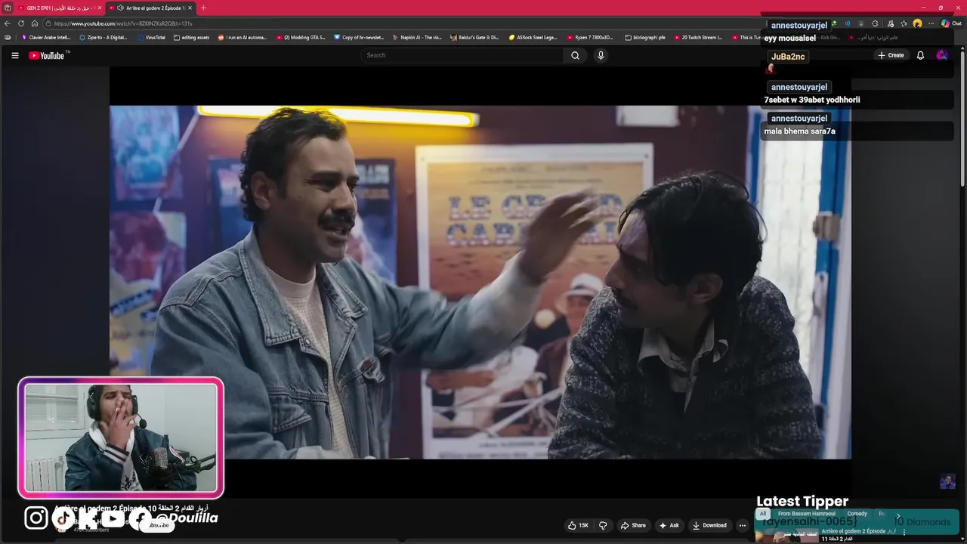The image size is (967, 544).
Task: Mute the Arrière el godem tab speaker icon
Action: (x=120, y=8)
